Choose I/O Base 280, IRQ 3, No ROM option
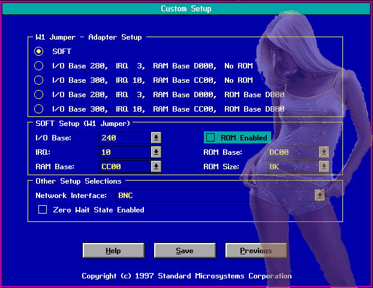Screen dimensions: 373x288 (39, 66)
